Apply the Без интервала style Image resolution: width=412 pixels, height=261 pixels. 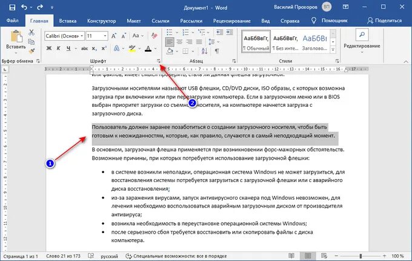285,42
